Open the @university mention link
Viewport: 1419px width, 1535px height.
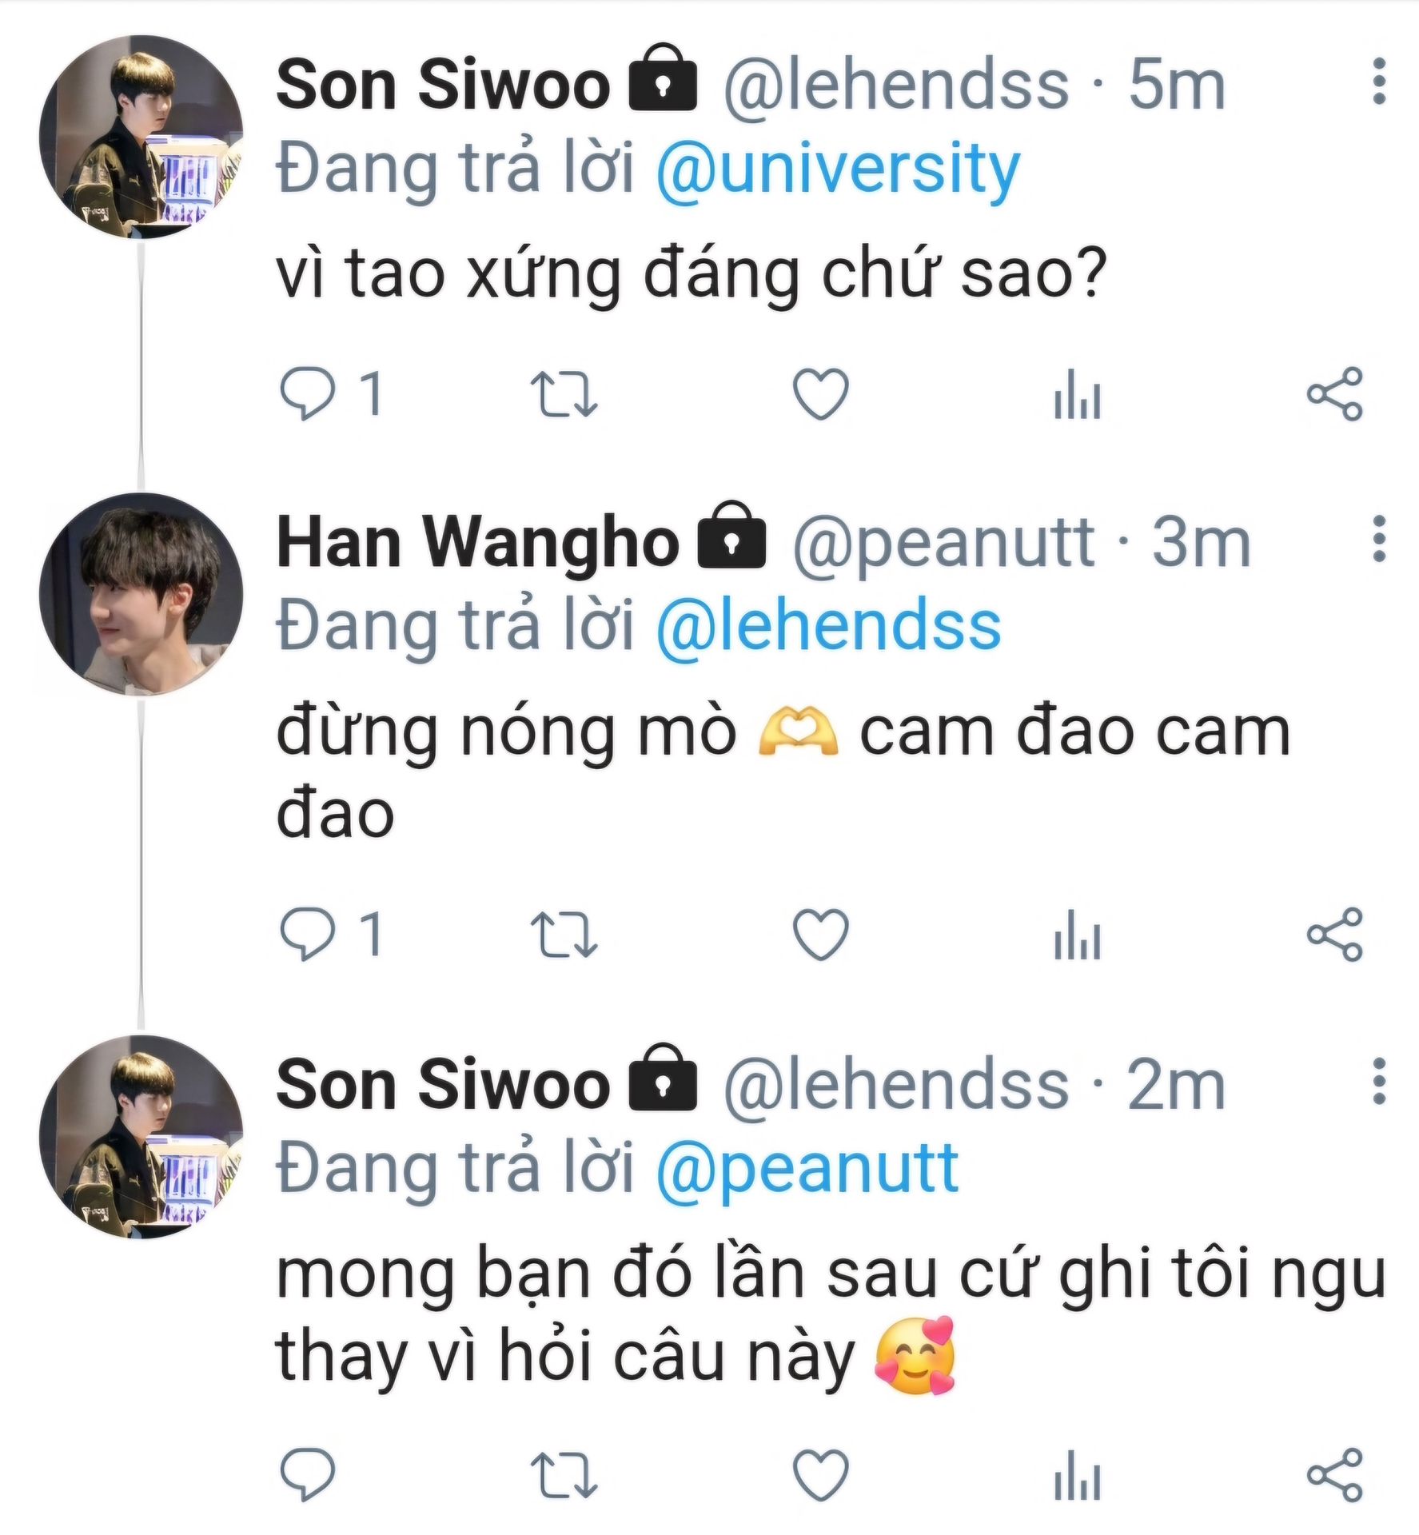pos(837,169)
